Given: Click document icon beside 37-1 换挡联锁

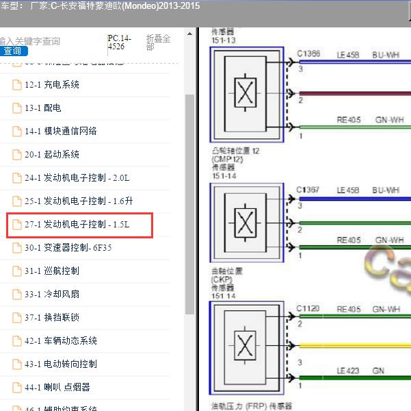Looking at the screenshot, I should [17, 318].
